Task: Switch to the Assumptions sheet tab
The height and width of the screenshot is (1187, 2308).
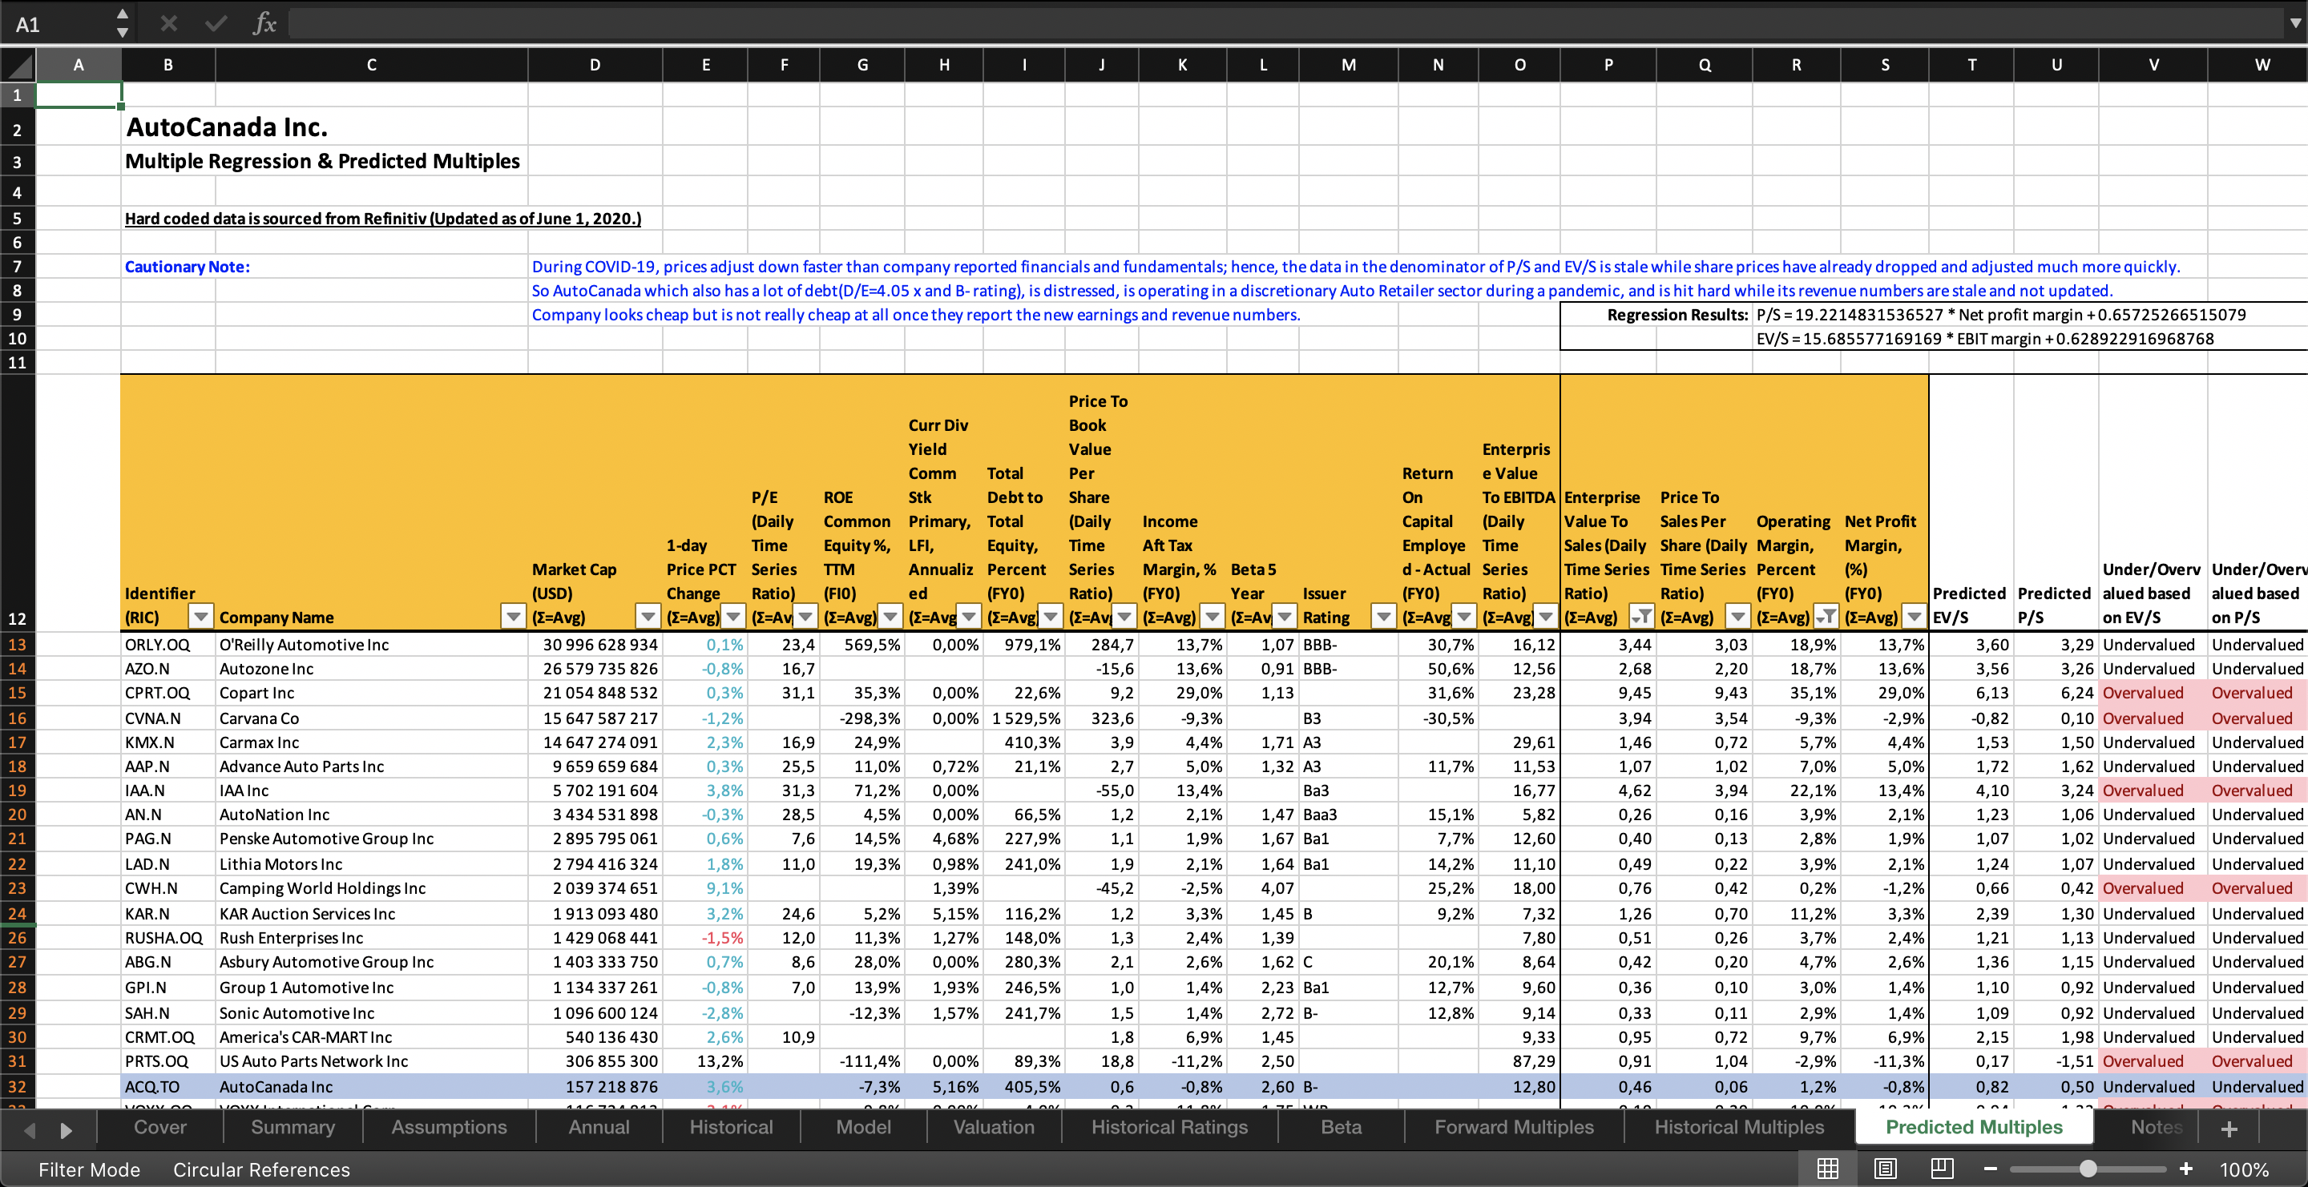Action: (x=449, y=1127)
